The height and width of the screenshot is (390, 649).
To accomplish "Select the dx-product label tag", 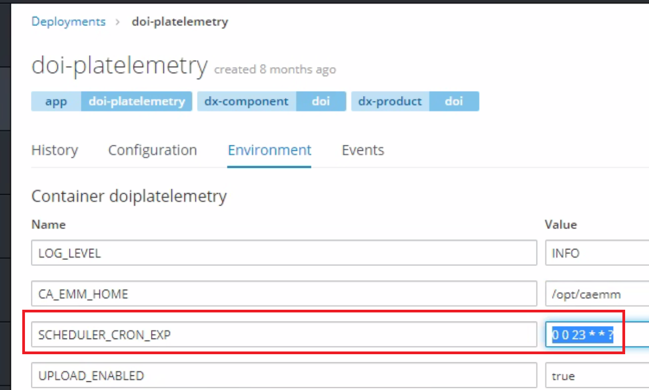I will click(390, 101).
